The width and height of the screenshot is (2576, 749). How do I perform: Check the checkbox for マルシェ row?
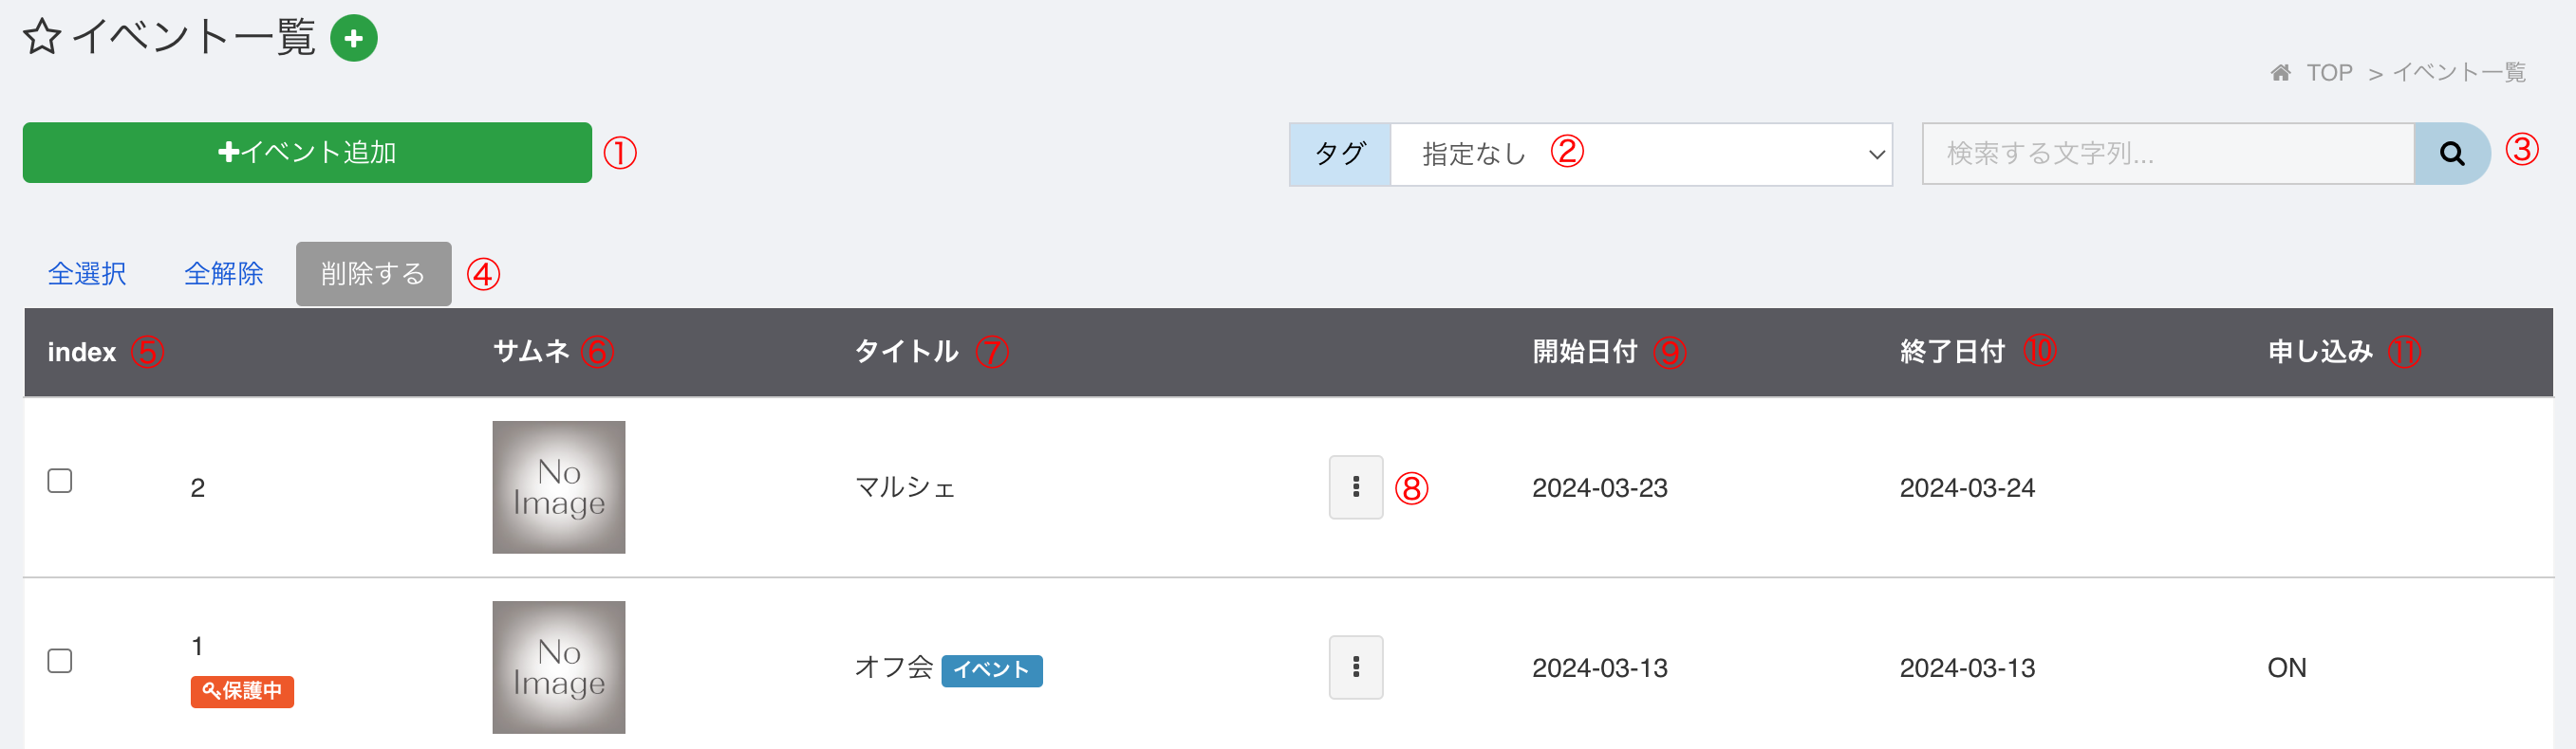click(x=60, y=481)
